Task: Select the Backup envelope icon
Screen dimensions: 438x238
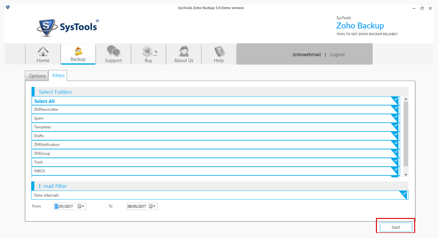Action: click(78, 51)
